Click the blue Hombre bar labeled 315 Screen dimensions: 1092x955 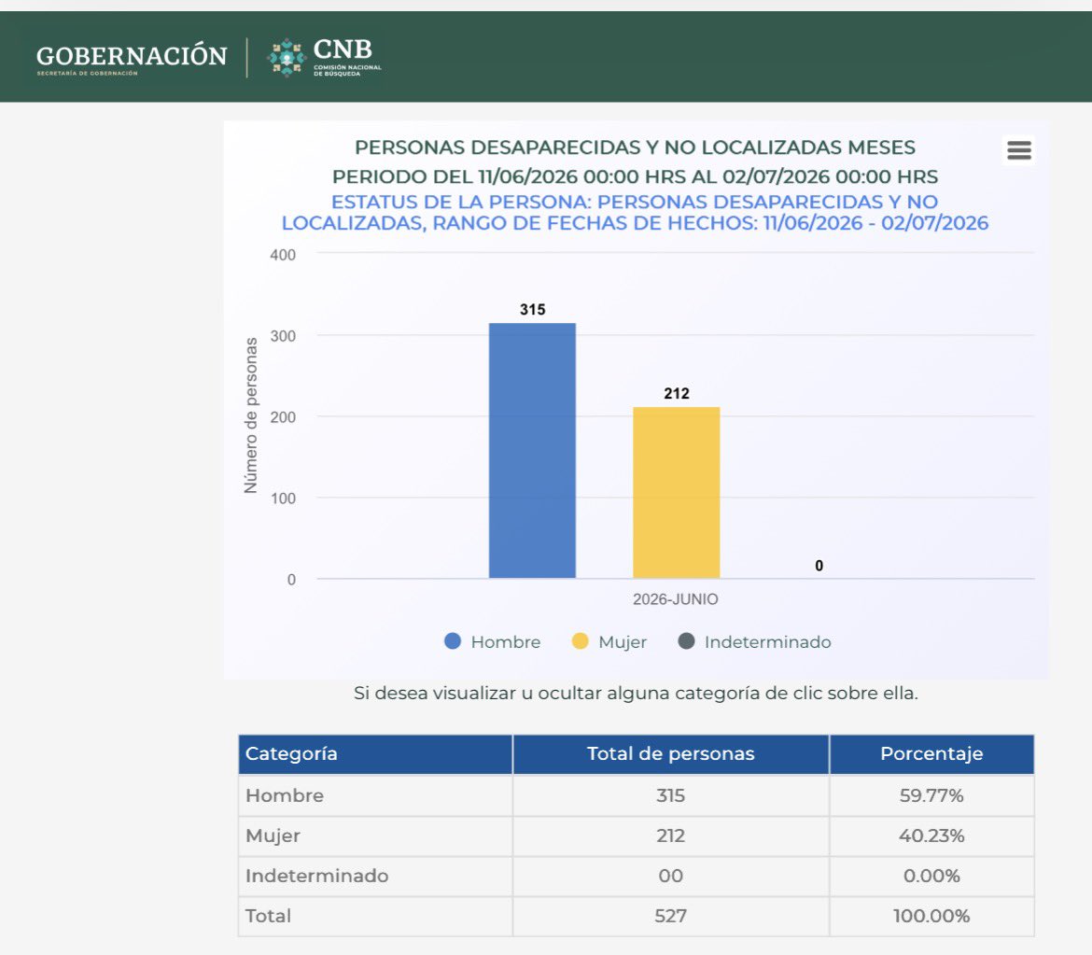coord(532,450)
